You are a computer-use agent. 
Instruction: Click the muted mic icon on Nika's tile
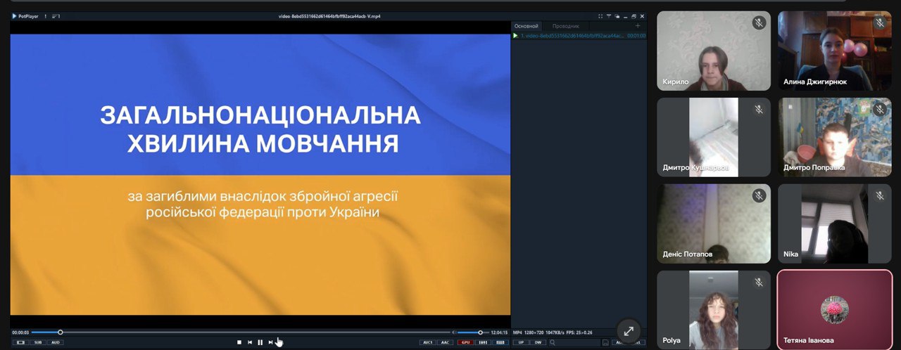879,196
